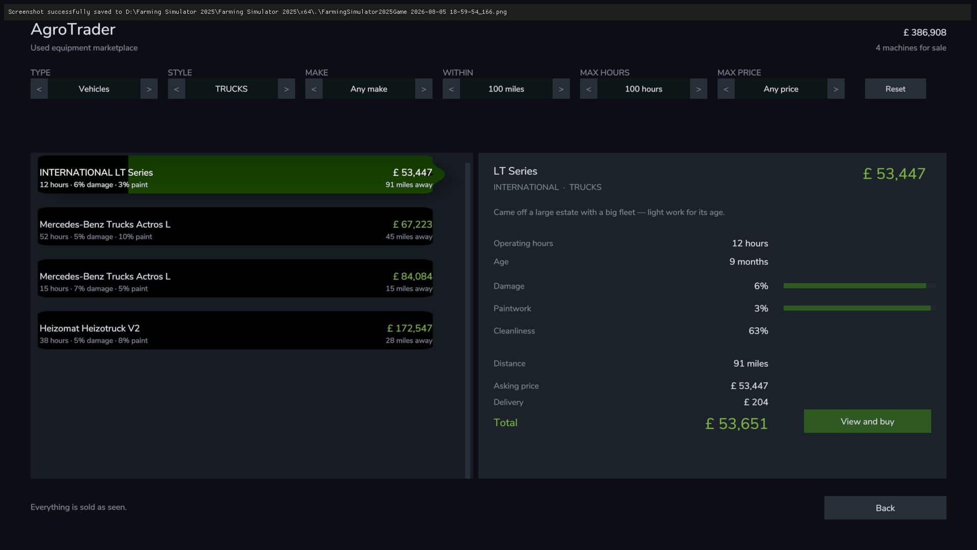Select the Heizomat Heizotruck V2 listing
977x550 pixels.
[236, 331]
